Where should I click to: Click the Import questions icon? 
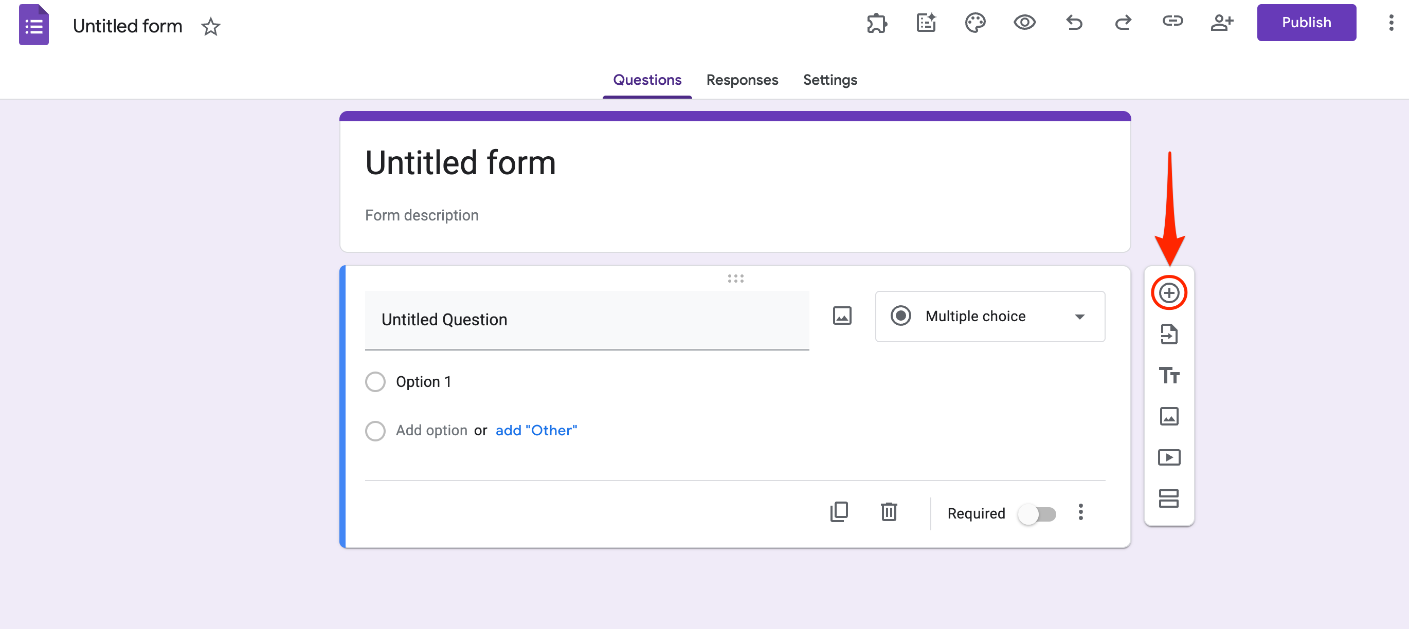(x=1168, y=334)
